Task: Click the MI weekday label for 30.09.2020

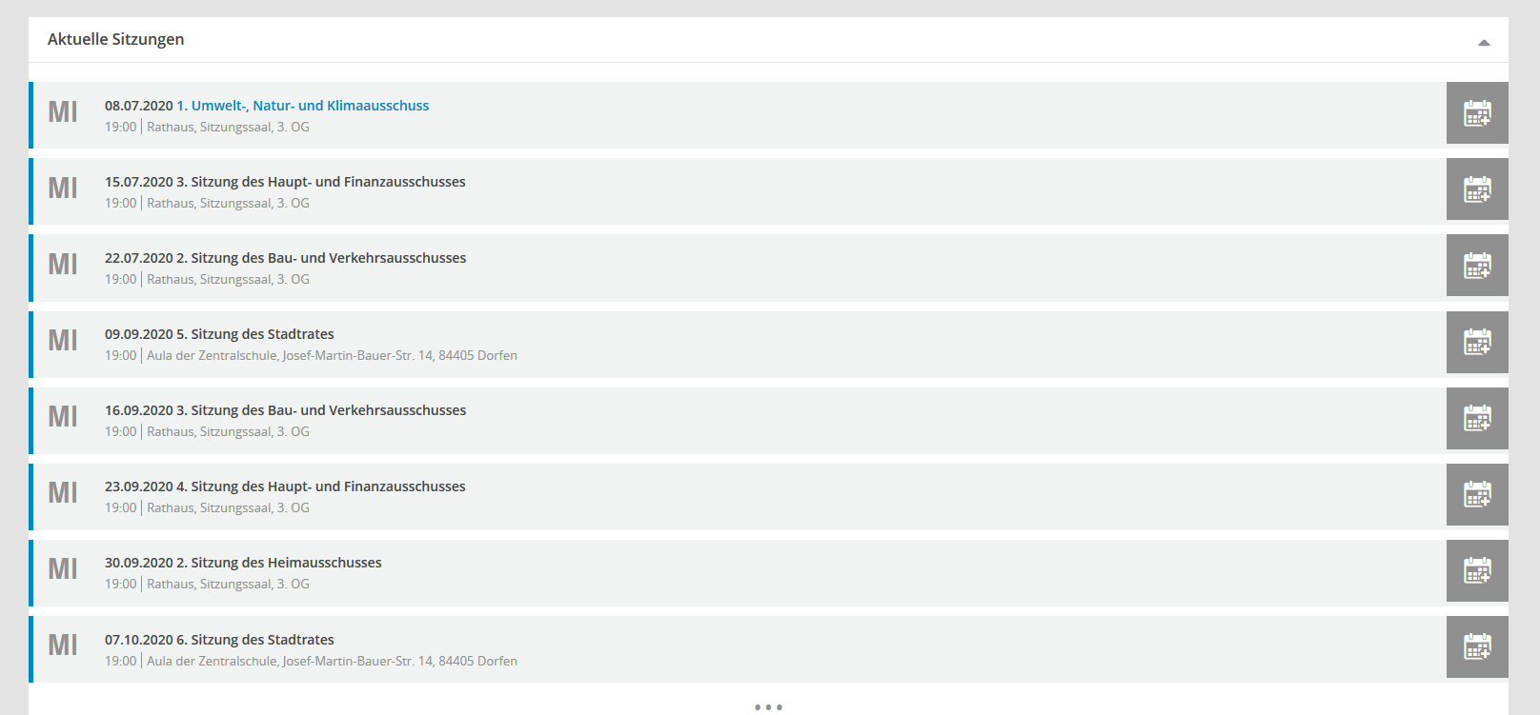Action: (x=63, y=569)
